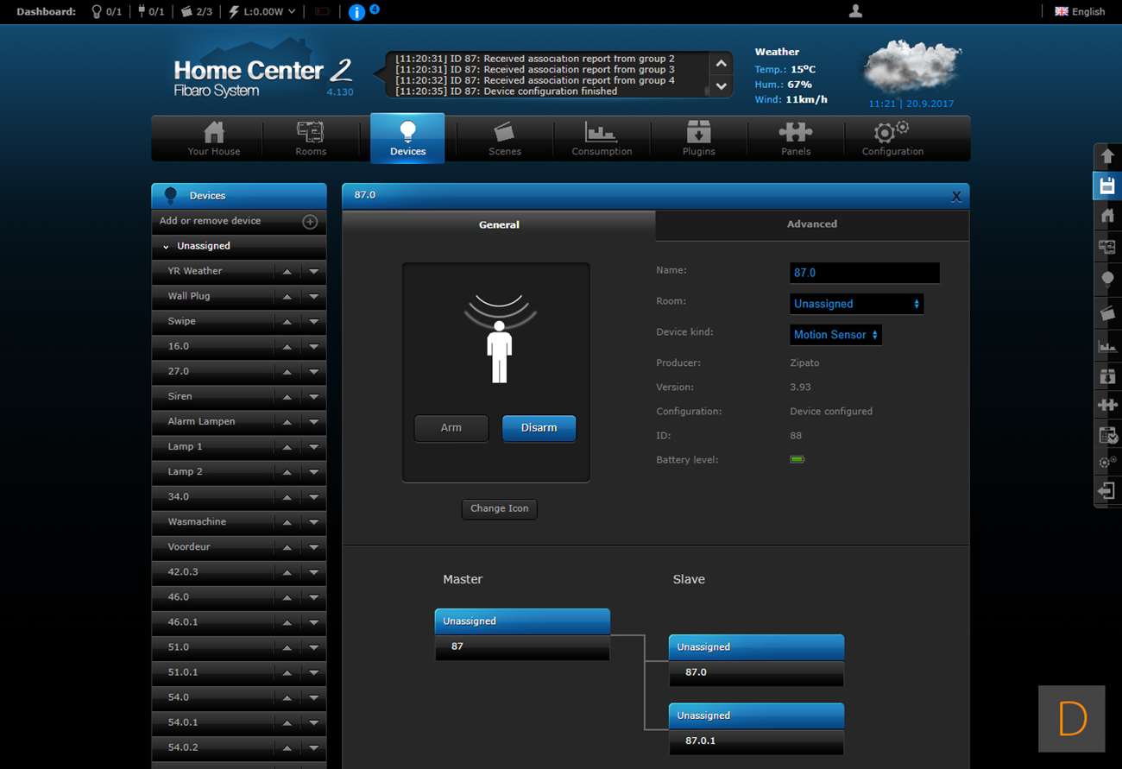1122x769 pixels.
Task: Click the user profile icon
Action: tap(855, 11)
